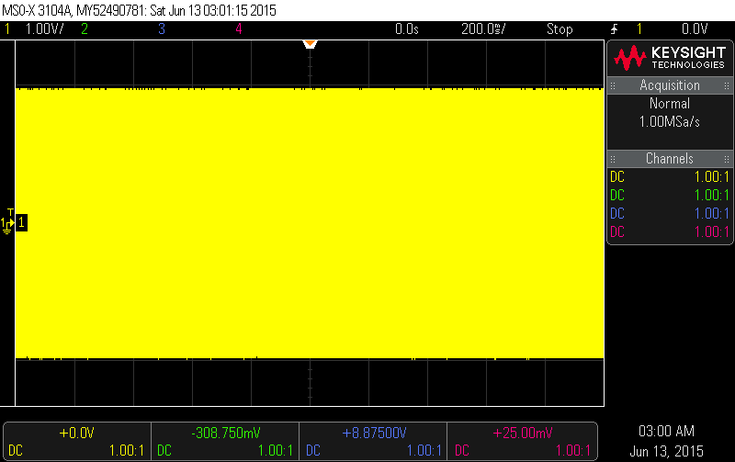
Task: Select the Normal 1.00MSa/s acquisition mode
Action: (x=669, y=112)
